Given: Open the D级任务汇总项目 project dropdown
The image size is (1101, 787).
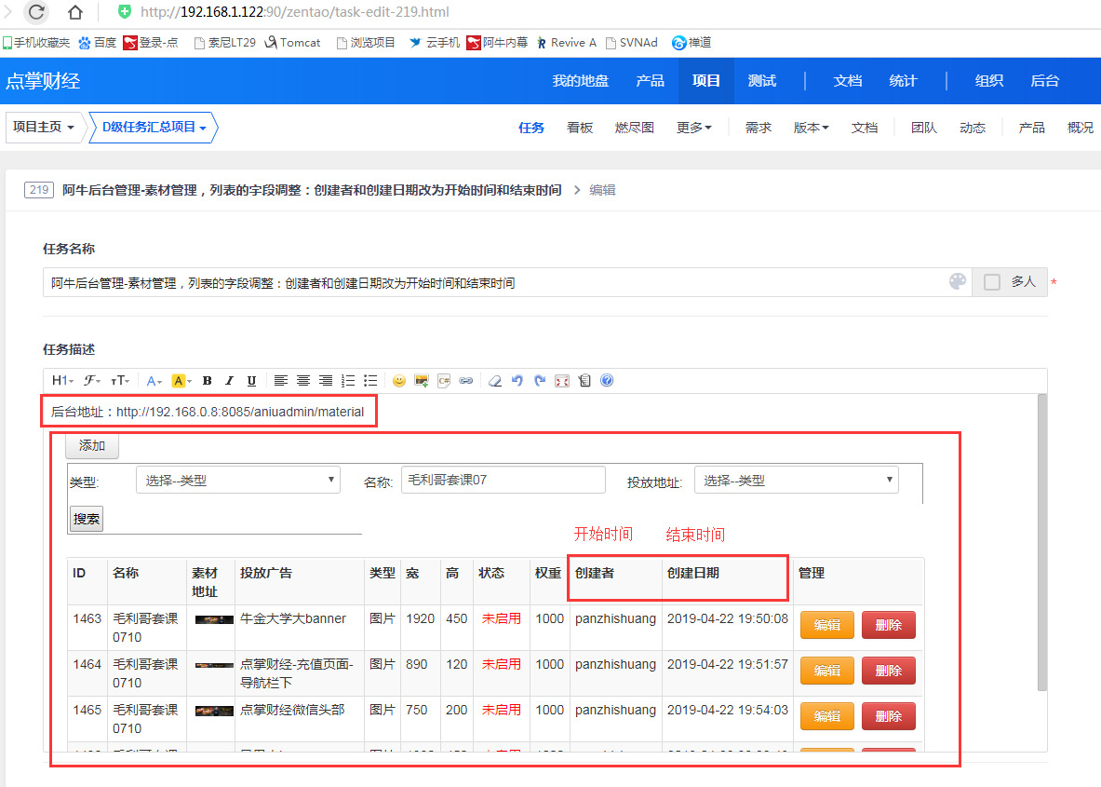Looking at the screenshot, I should pyautogui.click(x=154, y=128).
